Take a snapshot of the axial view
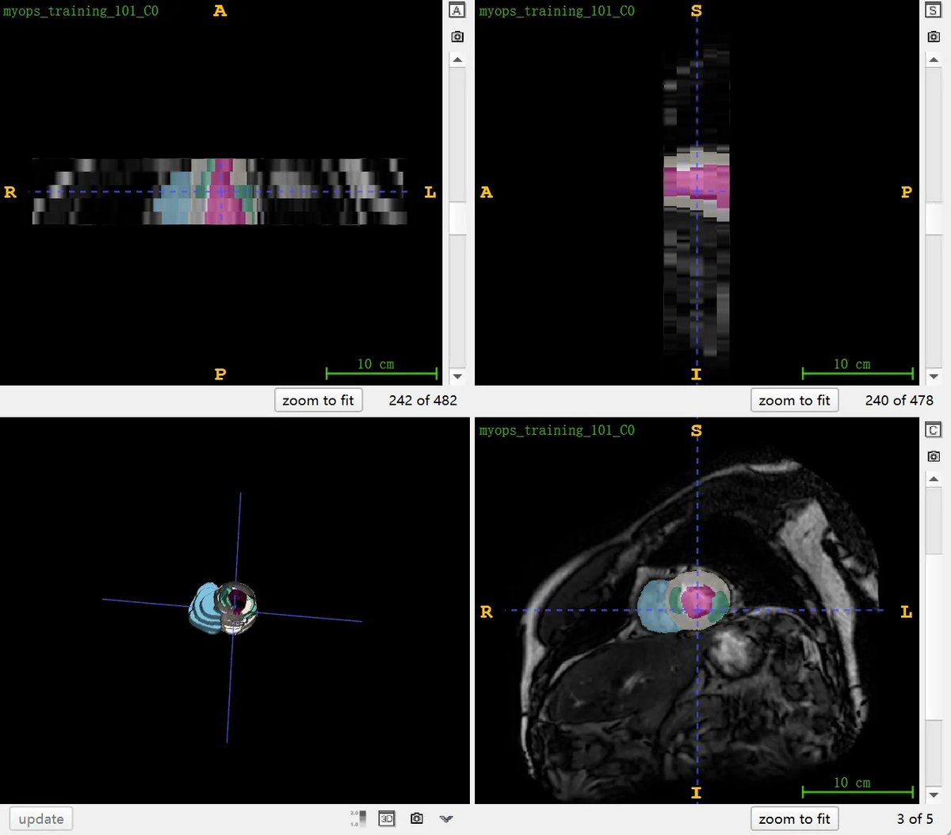Image resolution: width=951 pixels, height=835 pixels. pyautogui.click(x=457, y=36)
